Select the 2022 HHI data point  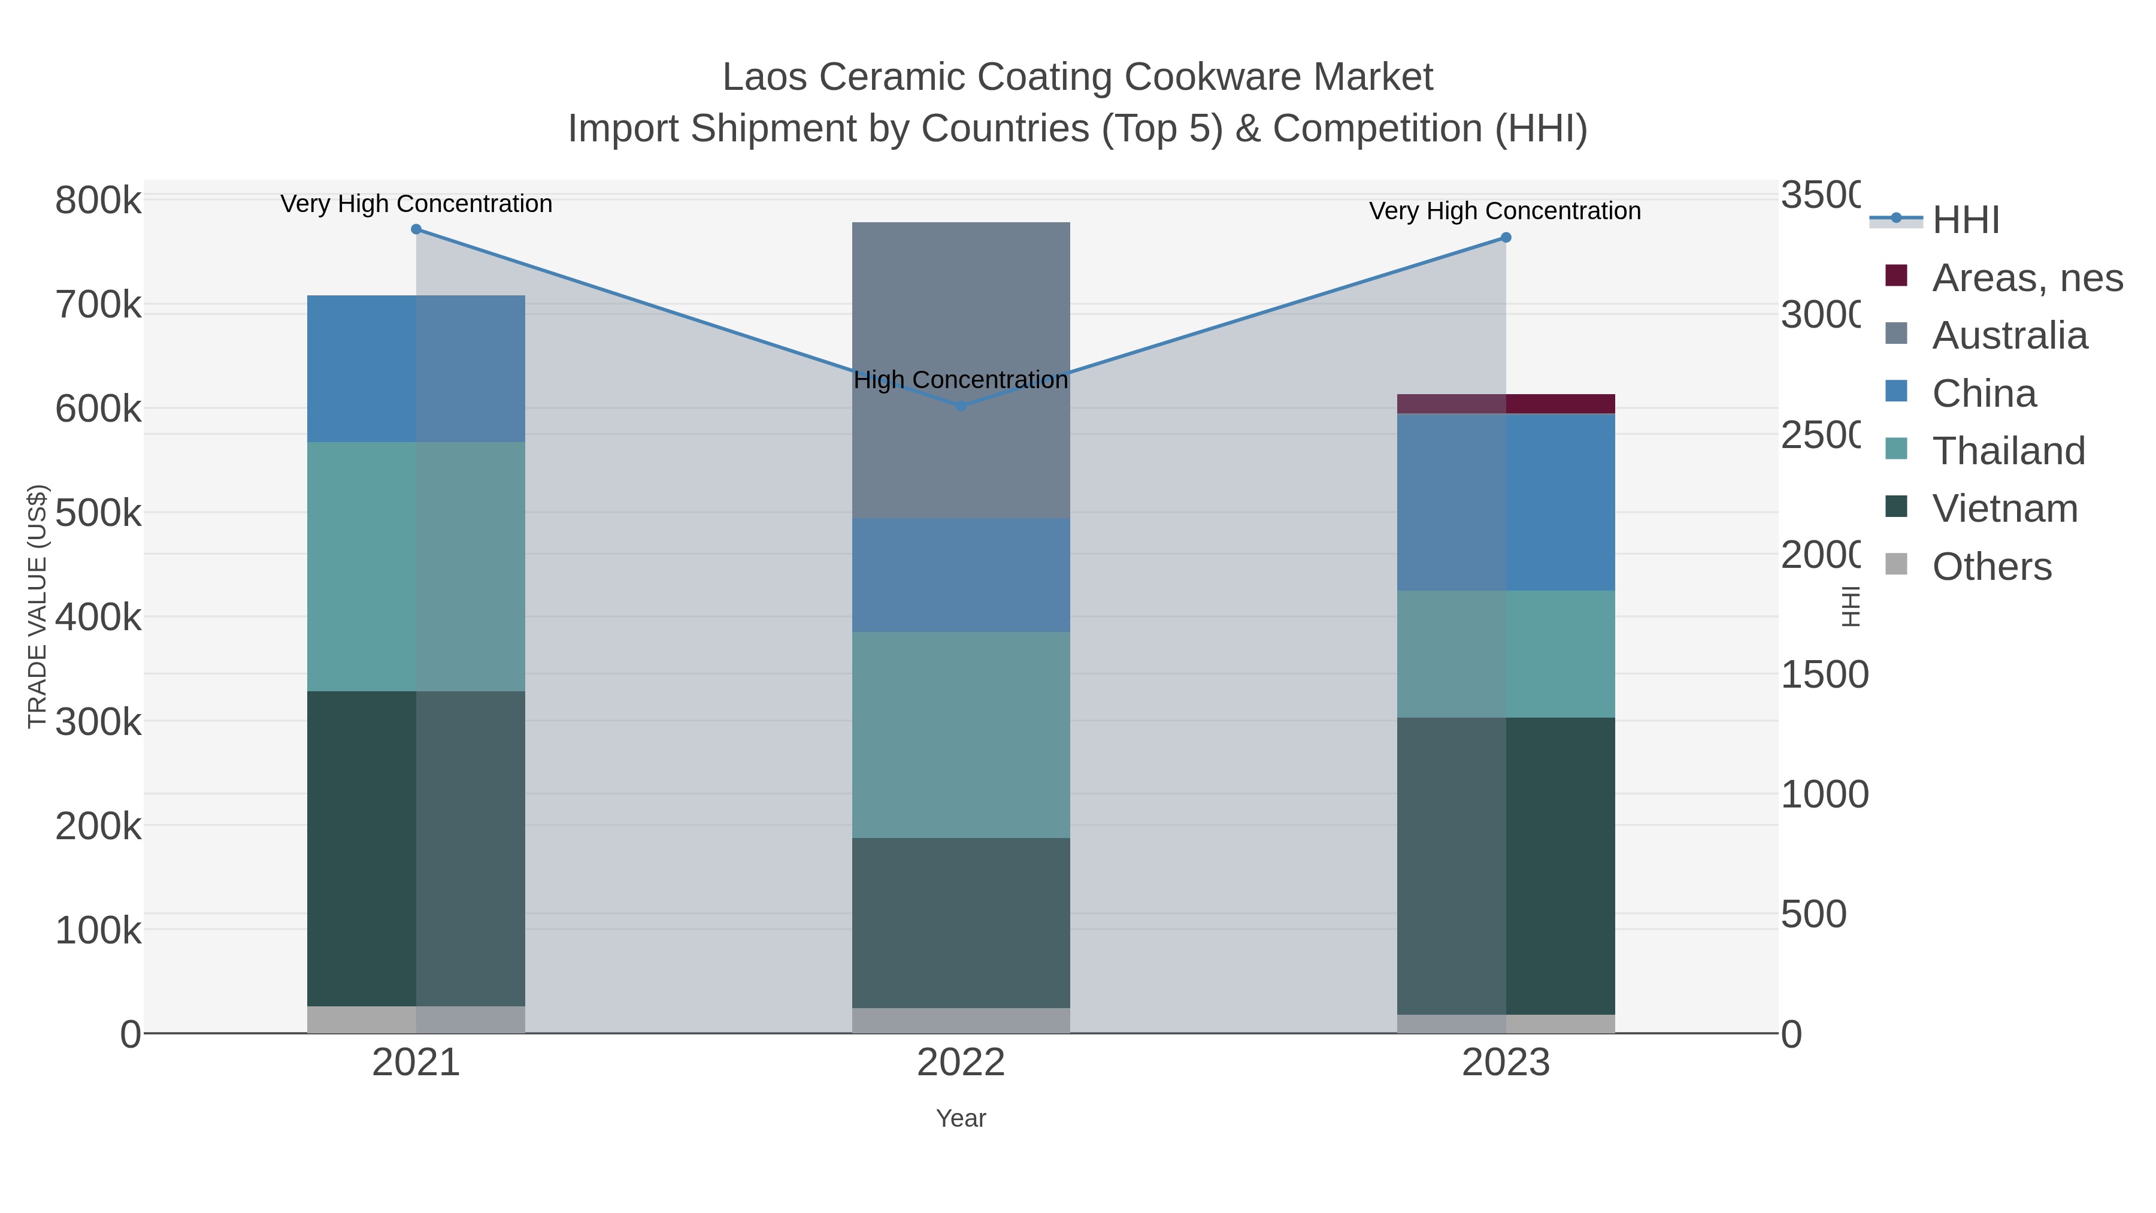961,406
